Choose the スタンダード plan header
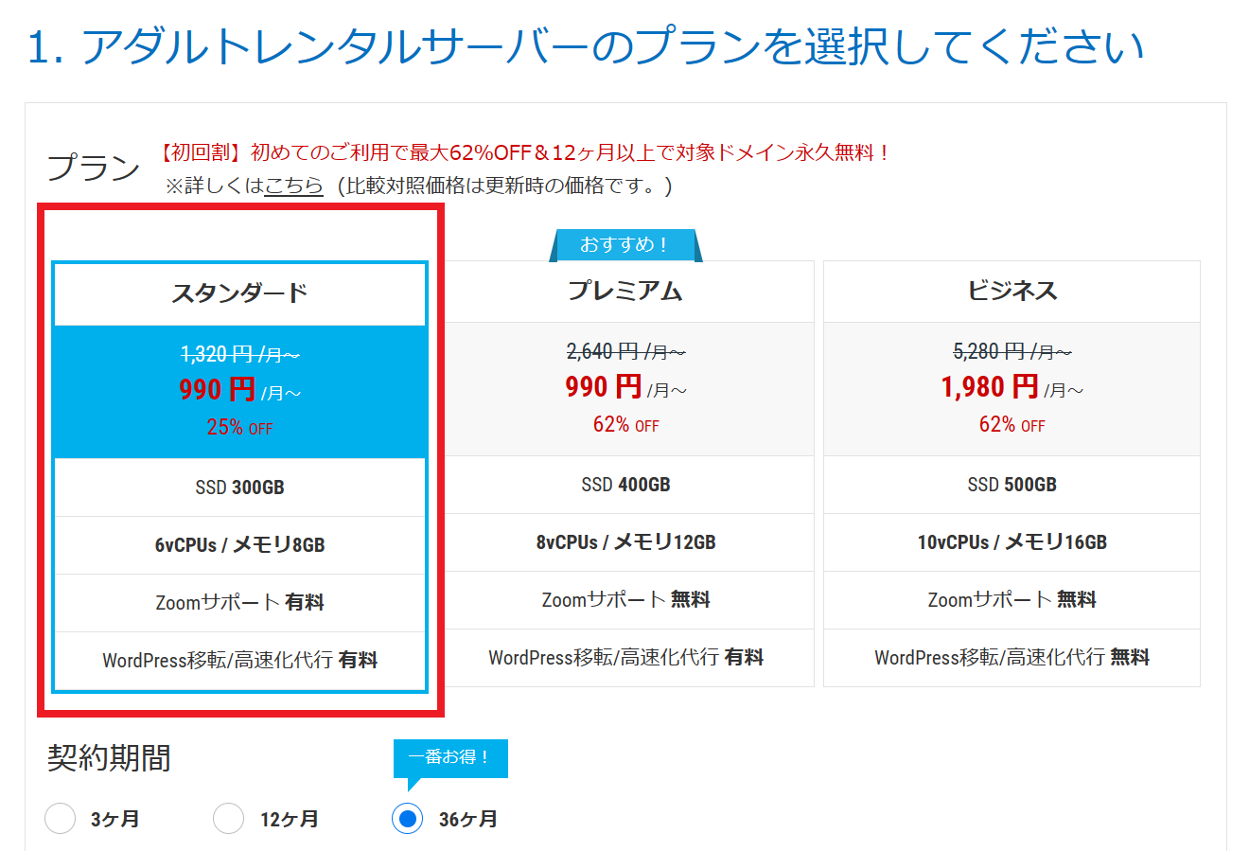This screenshot has height=851, width=1249. (x=240, y=293)
